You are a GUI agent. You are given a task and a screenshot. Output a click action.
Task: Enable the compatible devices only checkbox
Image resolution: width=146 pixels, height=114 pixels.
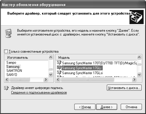coord(6,51)
